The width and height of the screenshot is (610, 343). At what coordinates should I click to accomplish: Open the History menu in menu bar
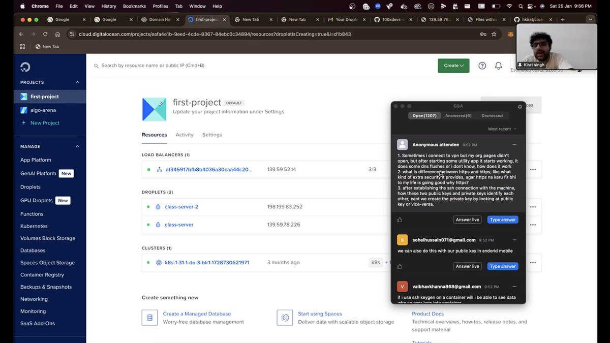109,6
